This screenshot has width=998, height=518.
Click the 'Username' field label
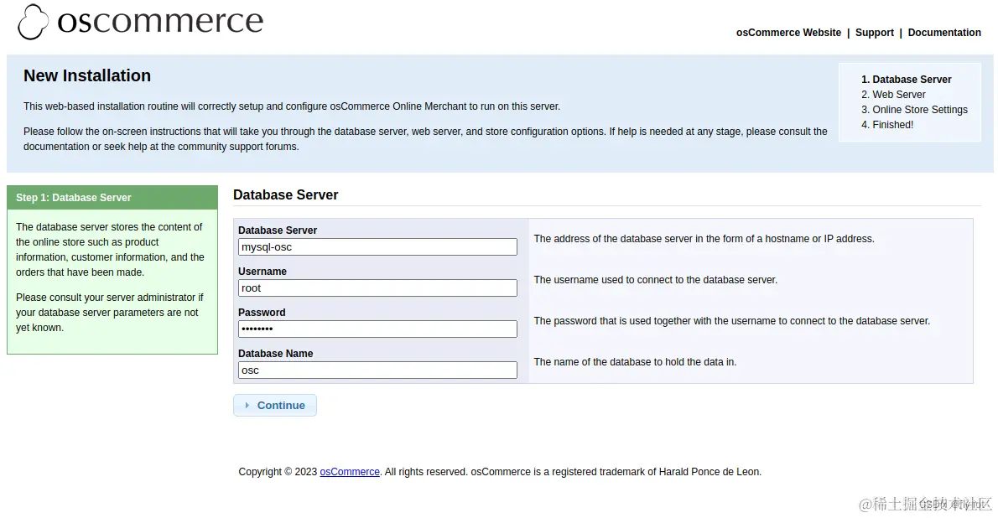click(x=262, y=271)
